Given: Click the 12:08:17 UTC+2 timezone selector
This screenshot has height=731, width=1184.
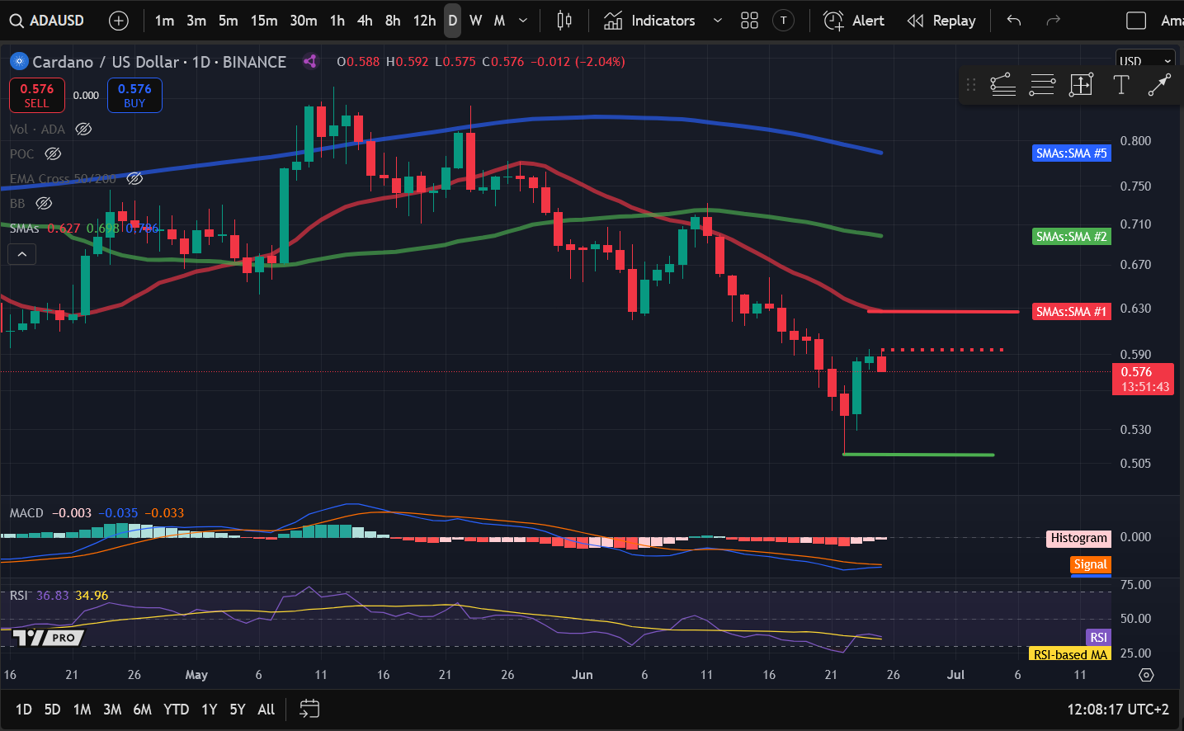Looking at the screenshot, I should tap(1118, 710).
